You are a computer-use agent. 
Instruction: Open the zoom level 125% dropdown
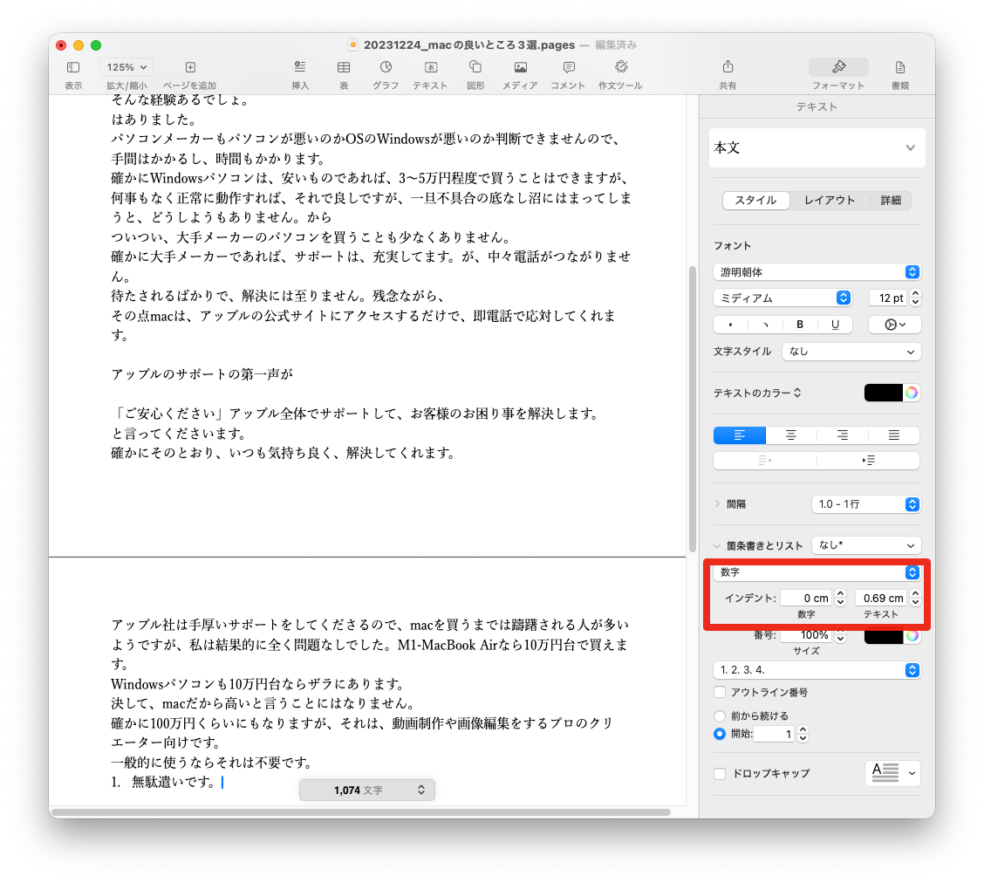click(x=126, y=67)
